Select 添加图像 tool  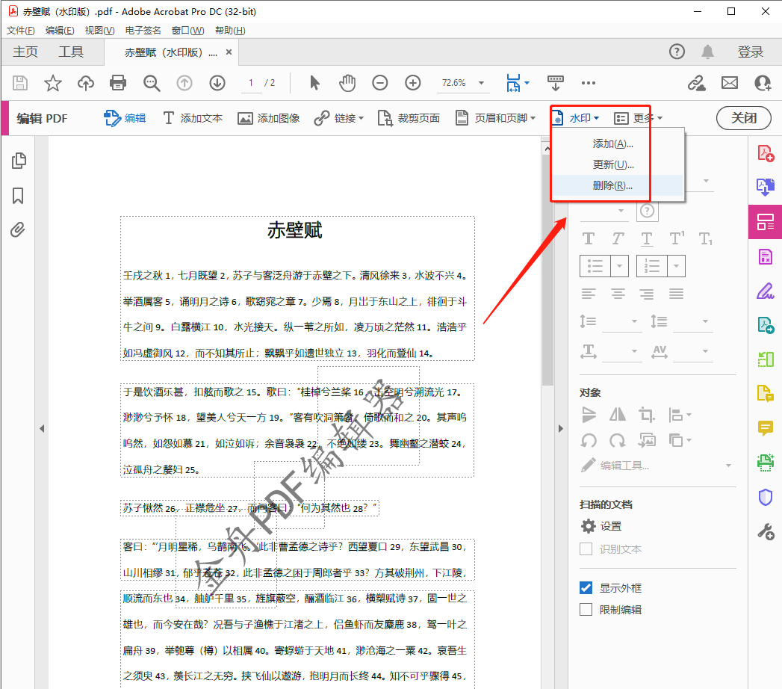[268, 118]
